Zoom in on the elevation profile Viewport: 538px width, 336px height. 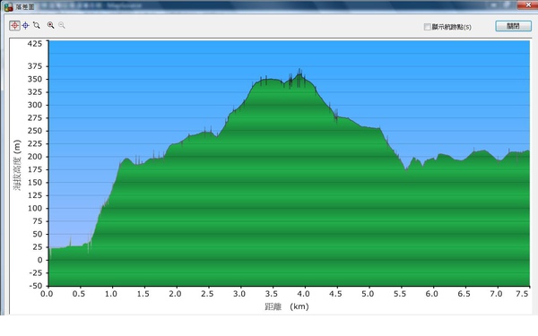click(x=51, y=25)
